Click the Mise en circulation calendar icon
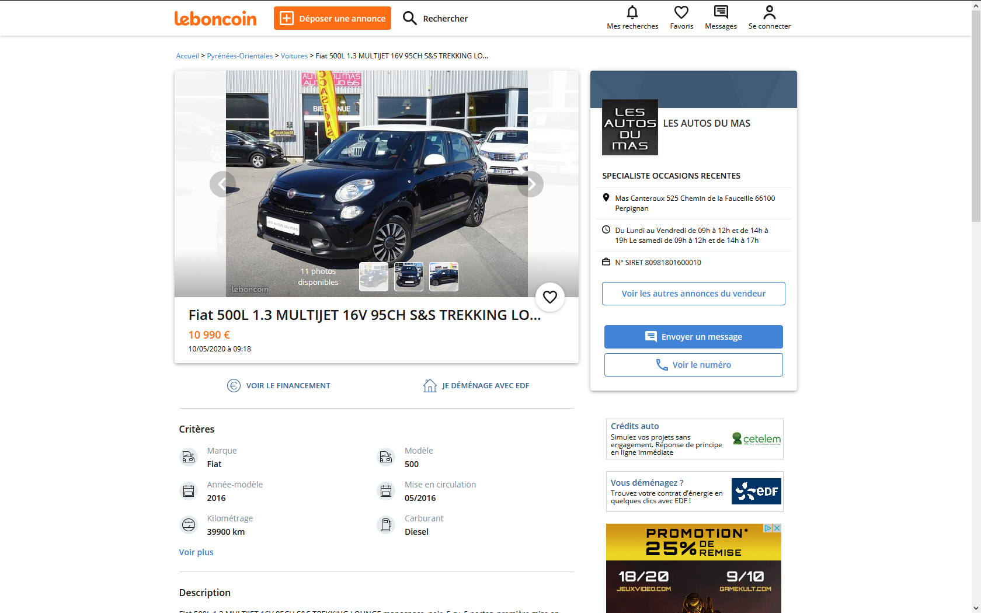The image size is (981, 613). coord(386,491)
